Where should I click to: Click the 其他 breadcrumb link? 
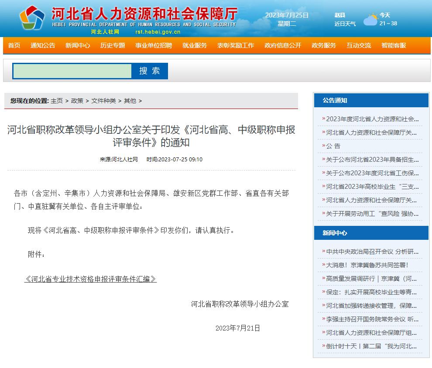[130, 101]
